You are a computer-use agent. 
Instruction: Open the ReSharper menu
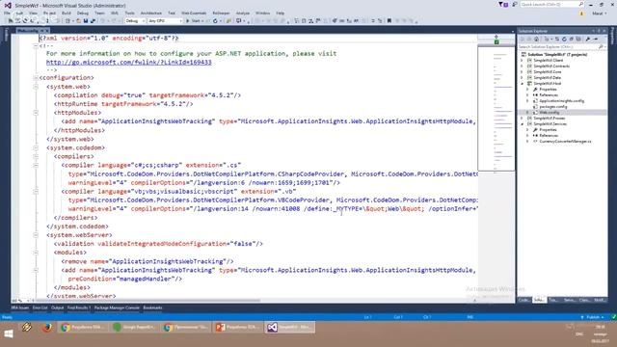(x=221, y=13)
